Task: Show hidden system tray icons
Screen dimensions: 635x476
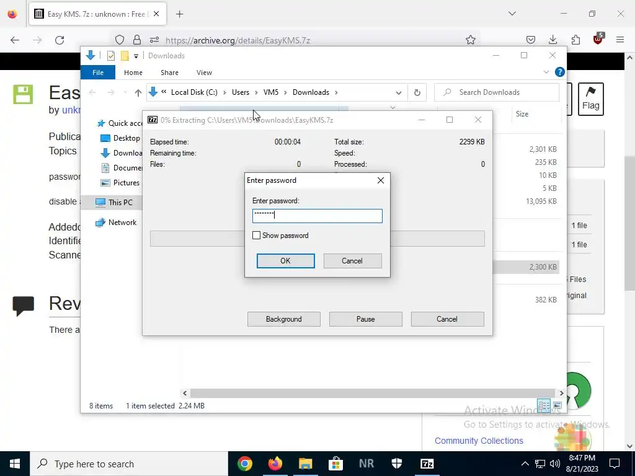Action: coord(525,464)
